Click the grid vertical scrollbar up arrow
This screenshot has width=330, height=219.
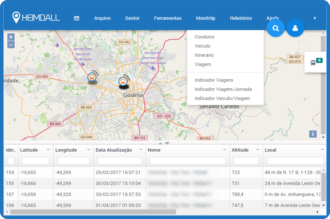323,170
